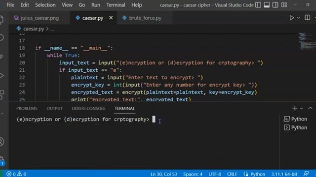
Task: Open customize layout icon
Action: [x=284, y=5]
